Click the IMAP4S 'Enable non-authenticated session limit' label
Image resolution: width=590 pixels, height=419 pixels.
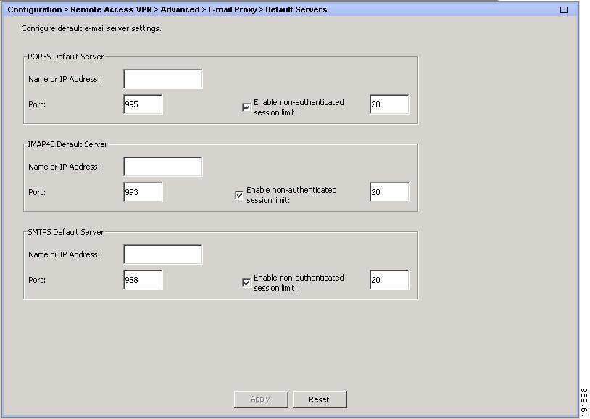click(291, 195)
